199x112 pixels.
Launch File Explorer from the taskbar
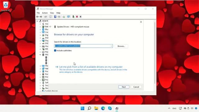pyautogui.click(x=96, y=108)
